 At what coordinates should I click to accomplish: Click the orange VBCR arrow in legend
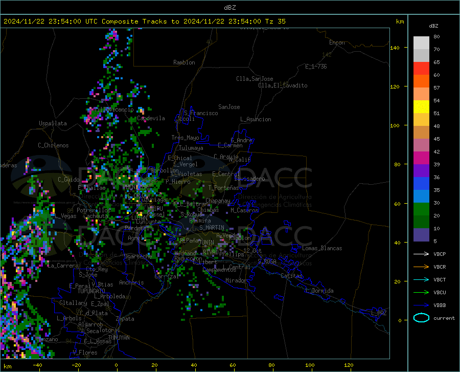coord(421,267)
